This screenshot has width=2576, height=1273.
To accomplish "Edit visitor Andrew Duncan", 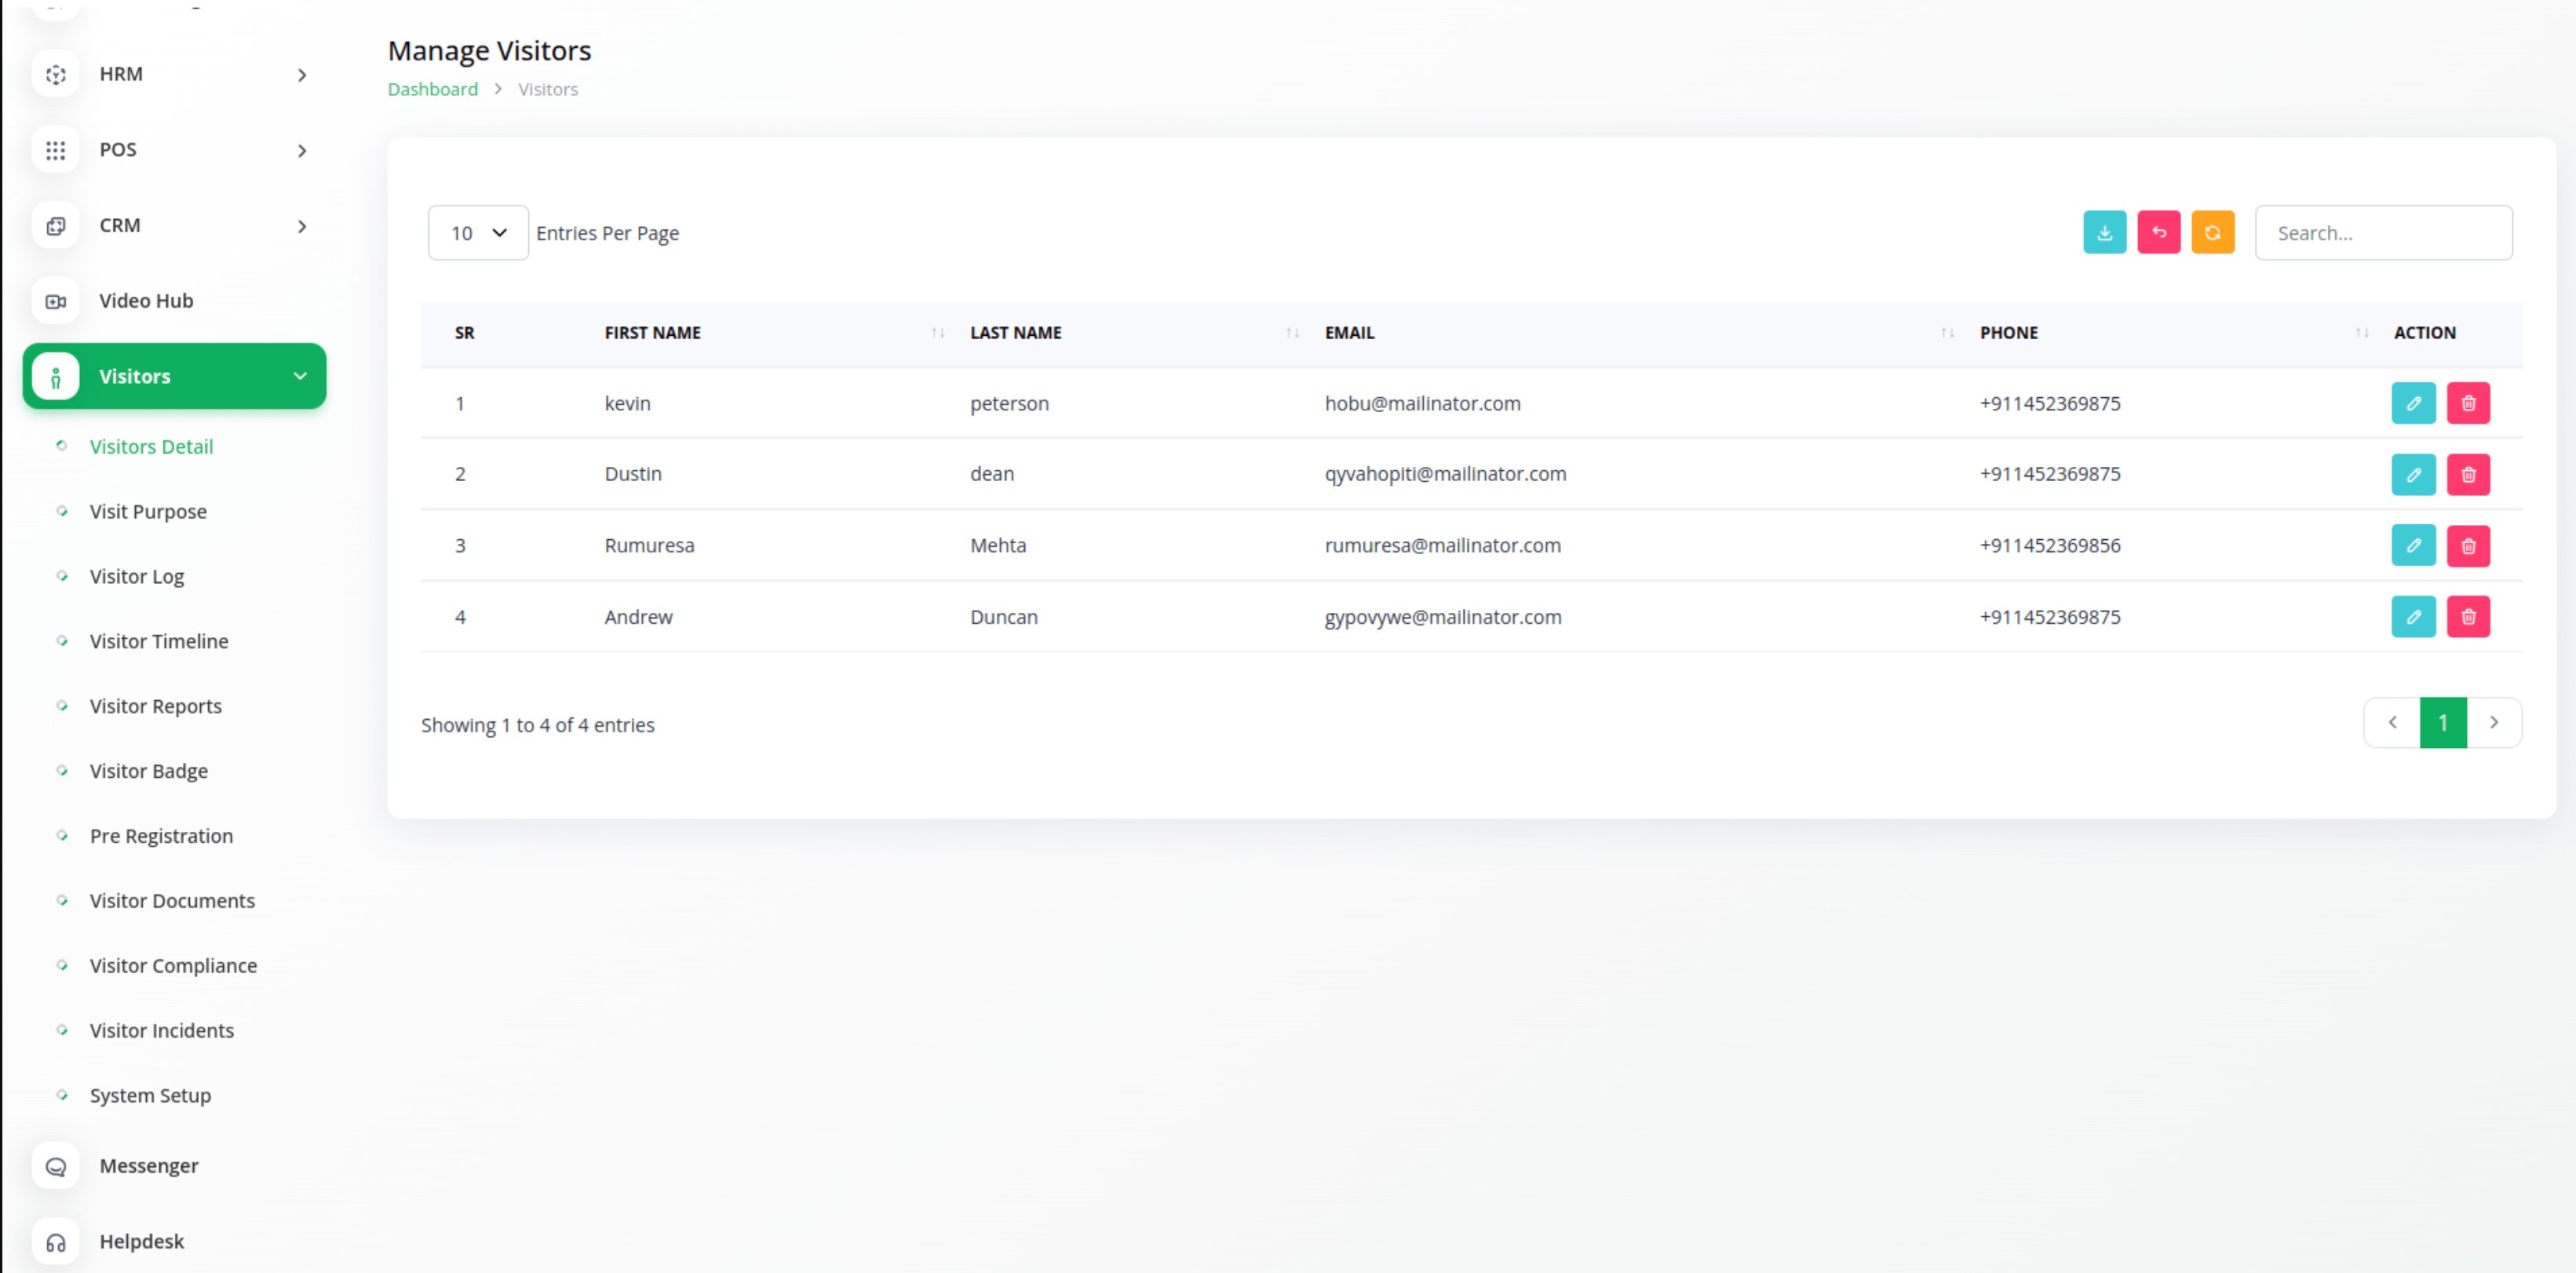I will [2413, 617].
